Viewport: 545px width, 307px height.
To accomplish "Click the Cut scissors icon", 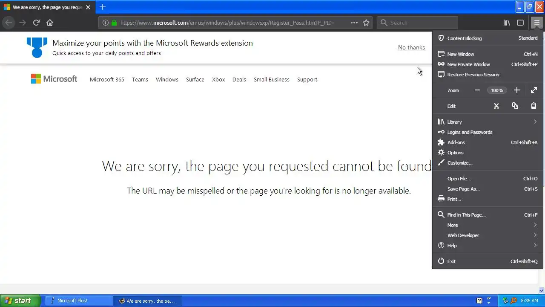I will click(x=496, y=106).
